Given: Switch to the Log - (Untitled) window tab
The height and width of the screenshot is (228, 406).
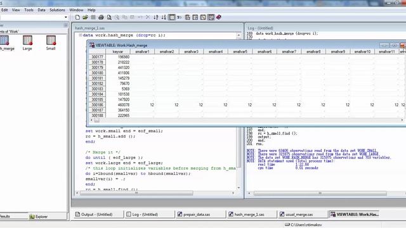Looking at the screenshot, I should click(x=149, y=214).
